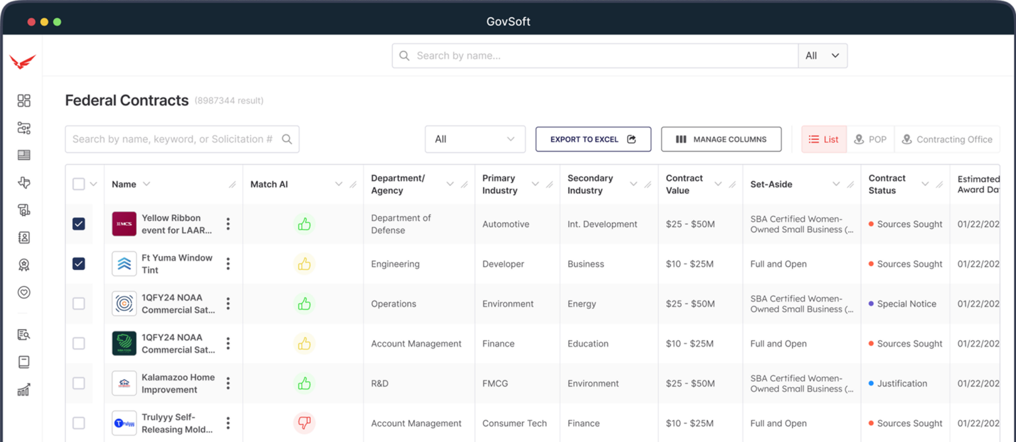Focus the Search by name, keyword, or Solicitation field

pyautogui.click(x=182, y=139)
